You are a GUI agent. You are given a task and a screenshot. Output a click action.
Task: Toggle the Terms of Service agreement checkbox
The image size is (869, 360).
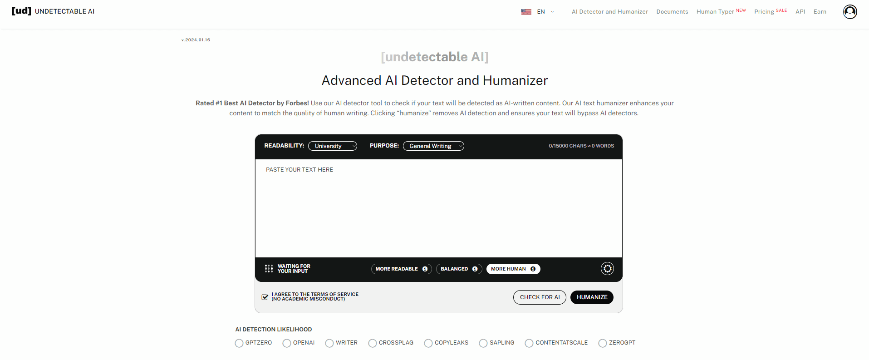(x=265, y=297)
